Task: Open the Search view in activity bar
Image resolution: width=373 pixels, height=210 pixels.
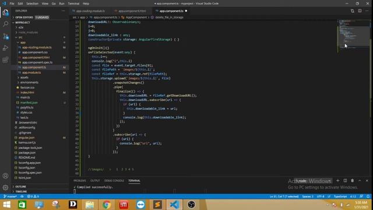Action: tap(5, 24)
